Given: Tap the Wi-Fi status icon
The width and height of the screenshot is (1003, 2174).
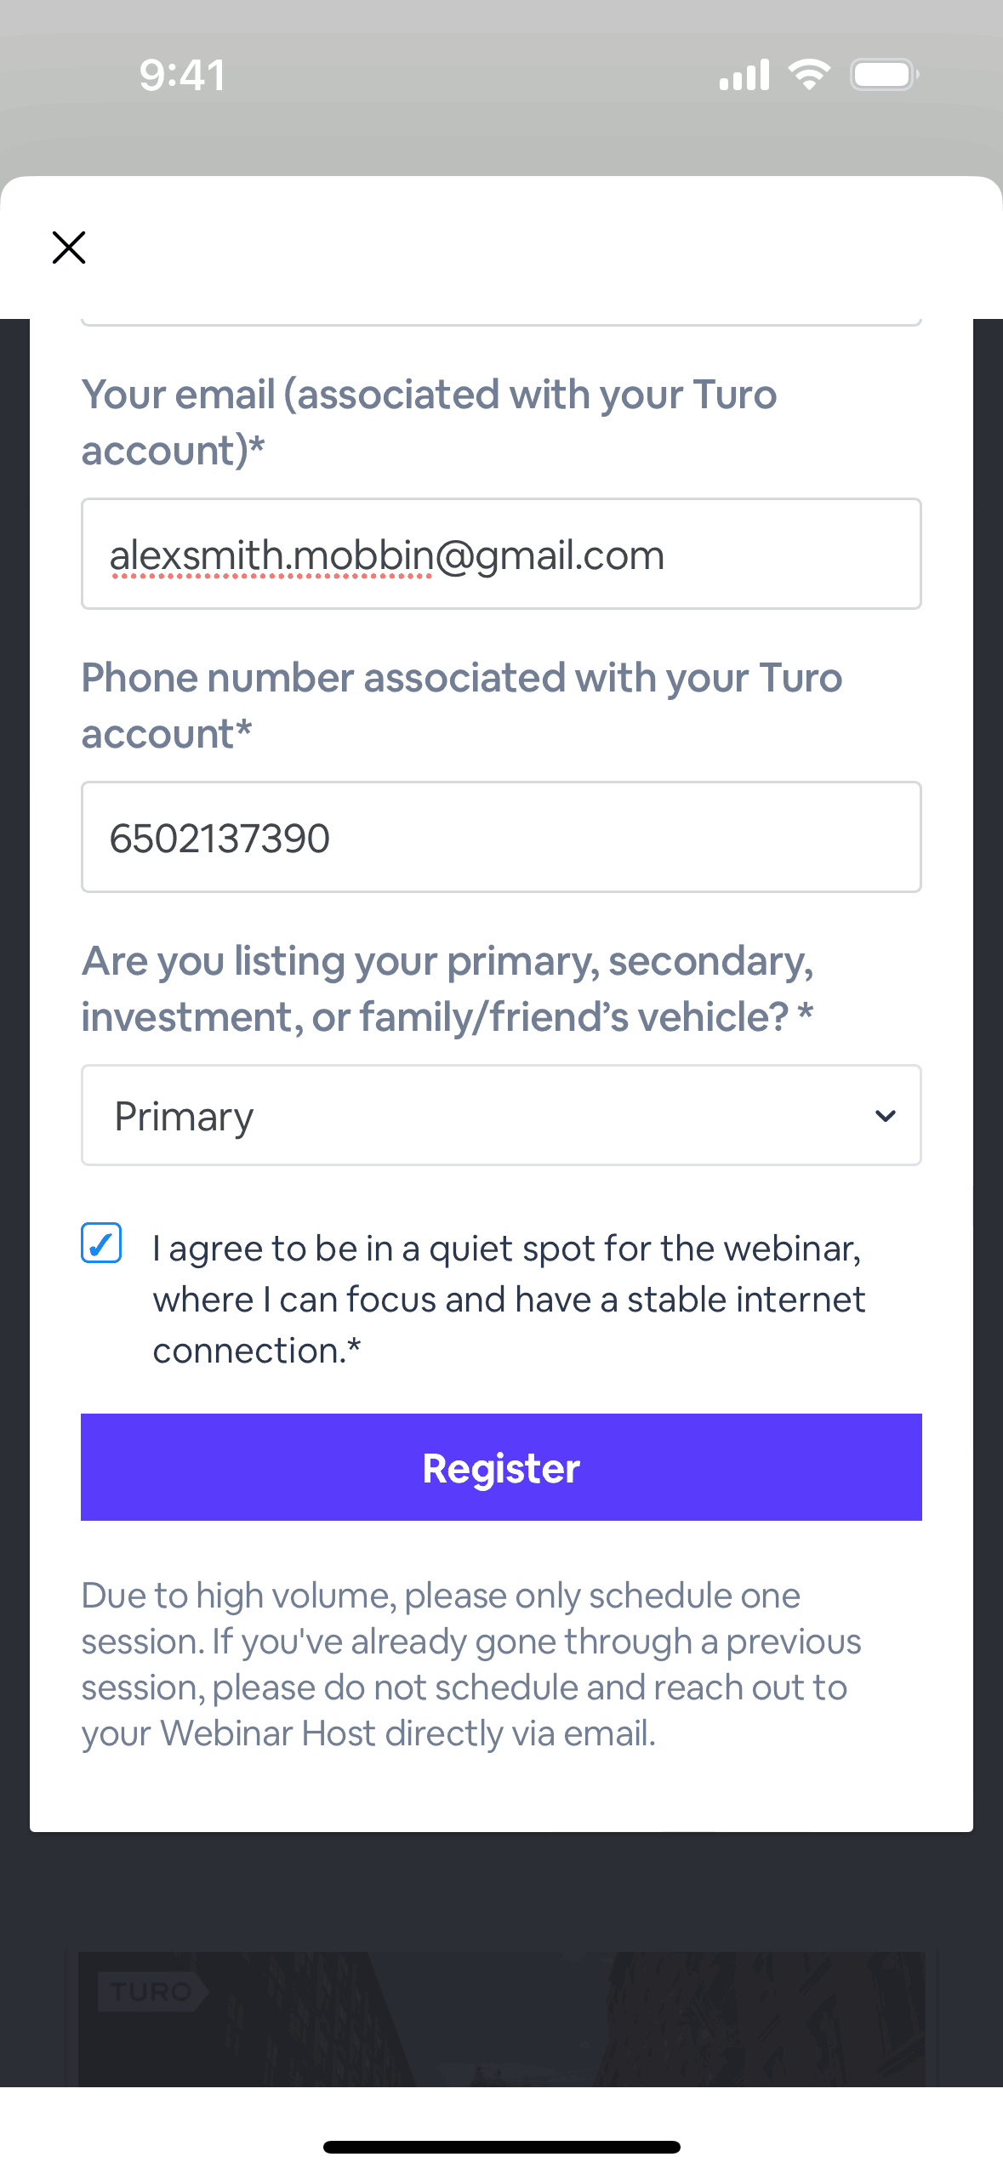Looking at the screenshot, I should click(809, 75).
